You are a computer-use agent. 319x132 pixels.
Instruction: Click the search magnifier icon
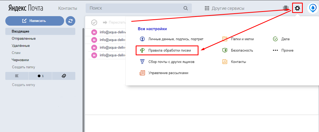click(x=186, y=8)
